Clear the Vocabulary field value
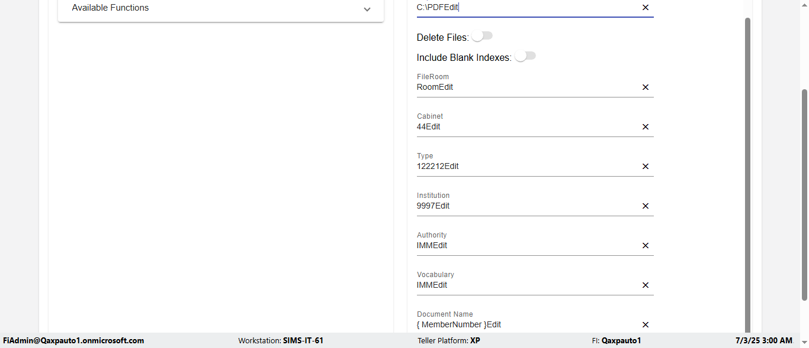Screen dimensions: 809x348 point(646,285)
